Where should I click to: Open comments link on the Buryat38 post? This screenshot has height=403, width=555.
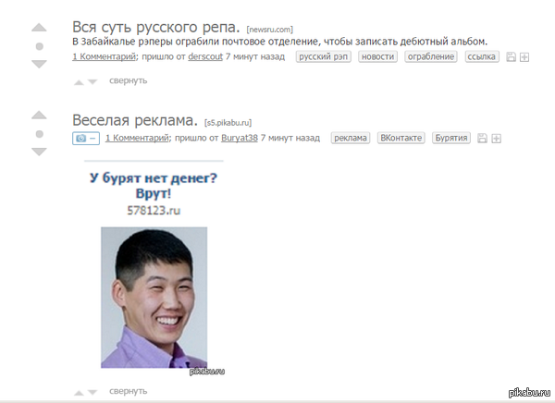click(x=137, y=138)
